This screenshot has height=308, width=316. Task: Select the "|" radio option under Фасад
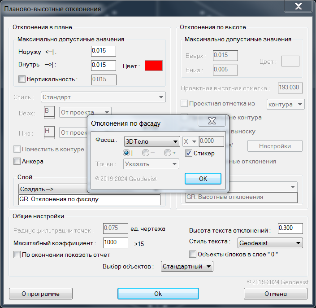tap(127, 153)
